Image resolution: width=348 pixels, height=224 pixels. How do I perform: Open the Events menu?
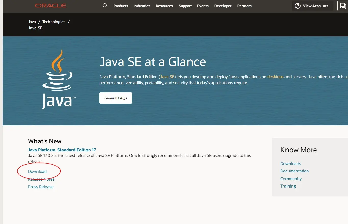tap(203, 6)
